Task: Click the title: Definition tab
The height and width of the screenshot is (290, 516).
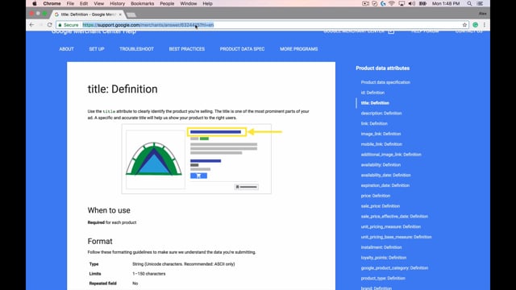Action: [x=87, y=14]
